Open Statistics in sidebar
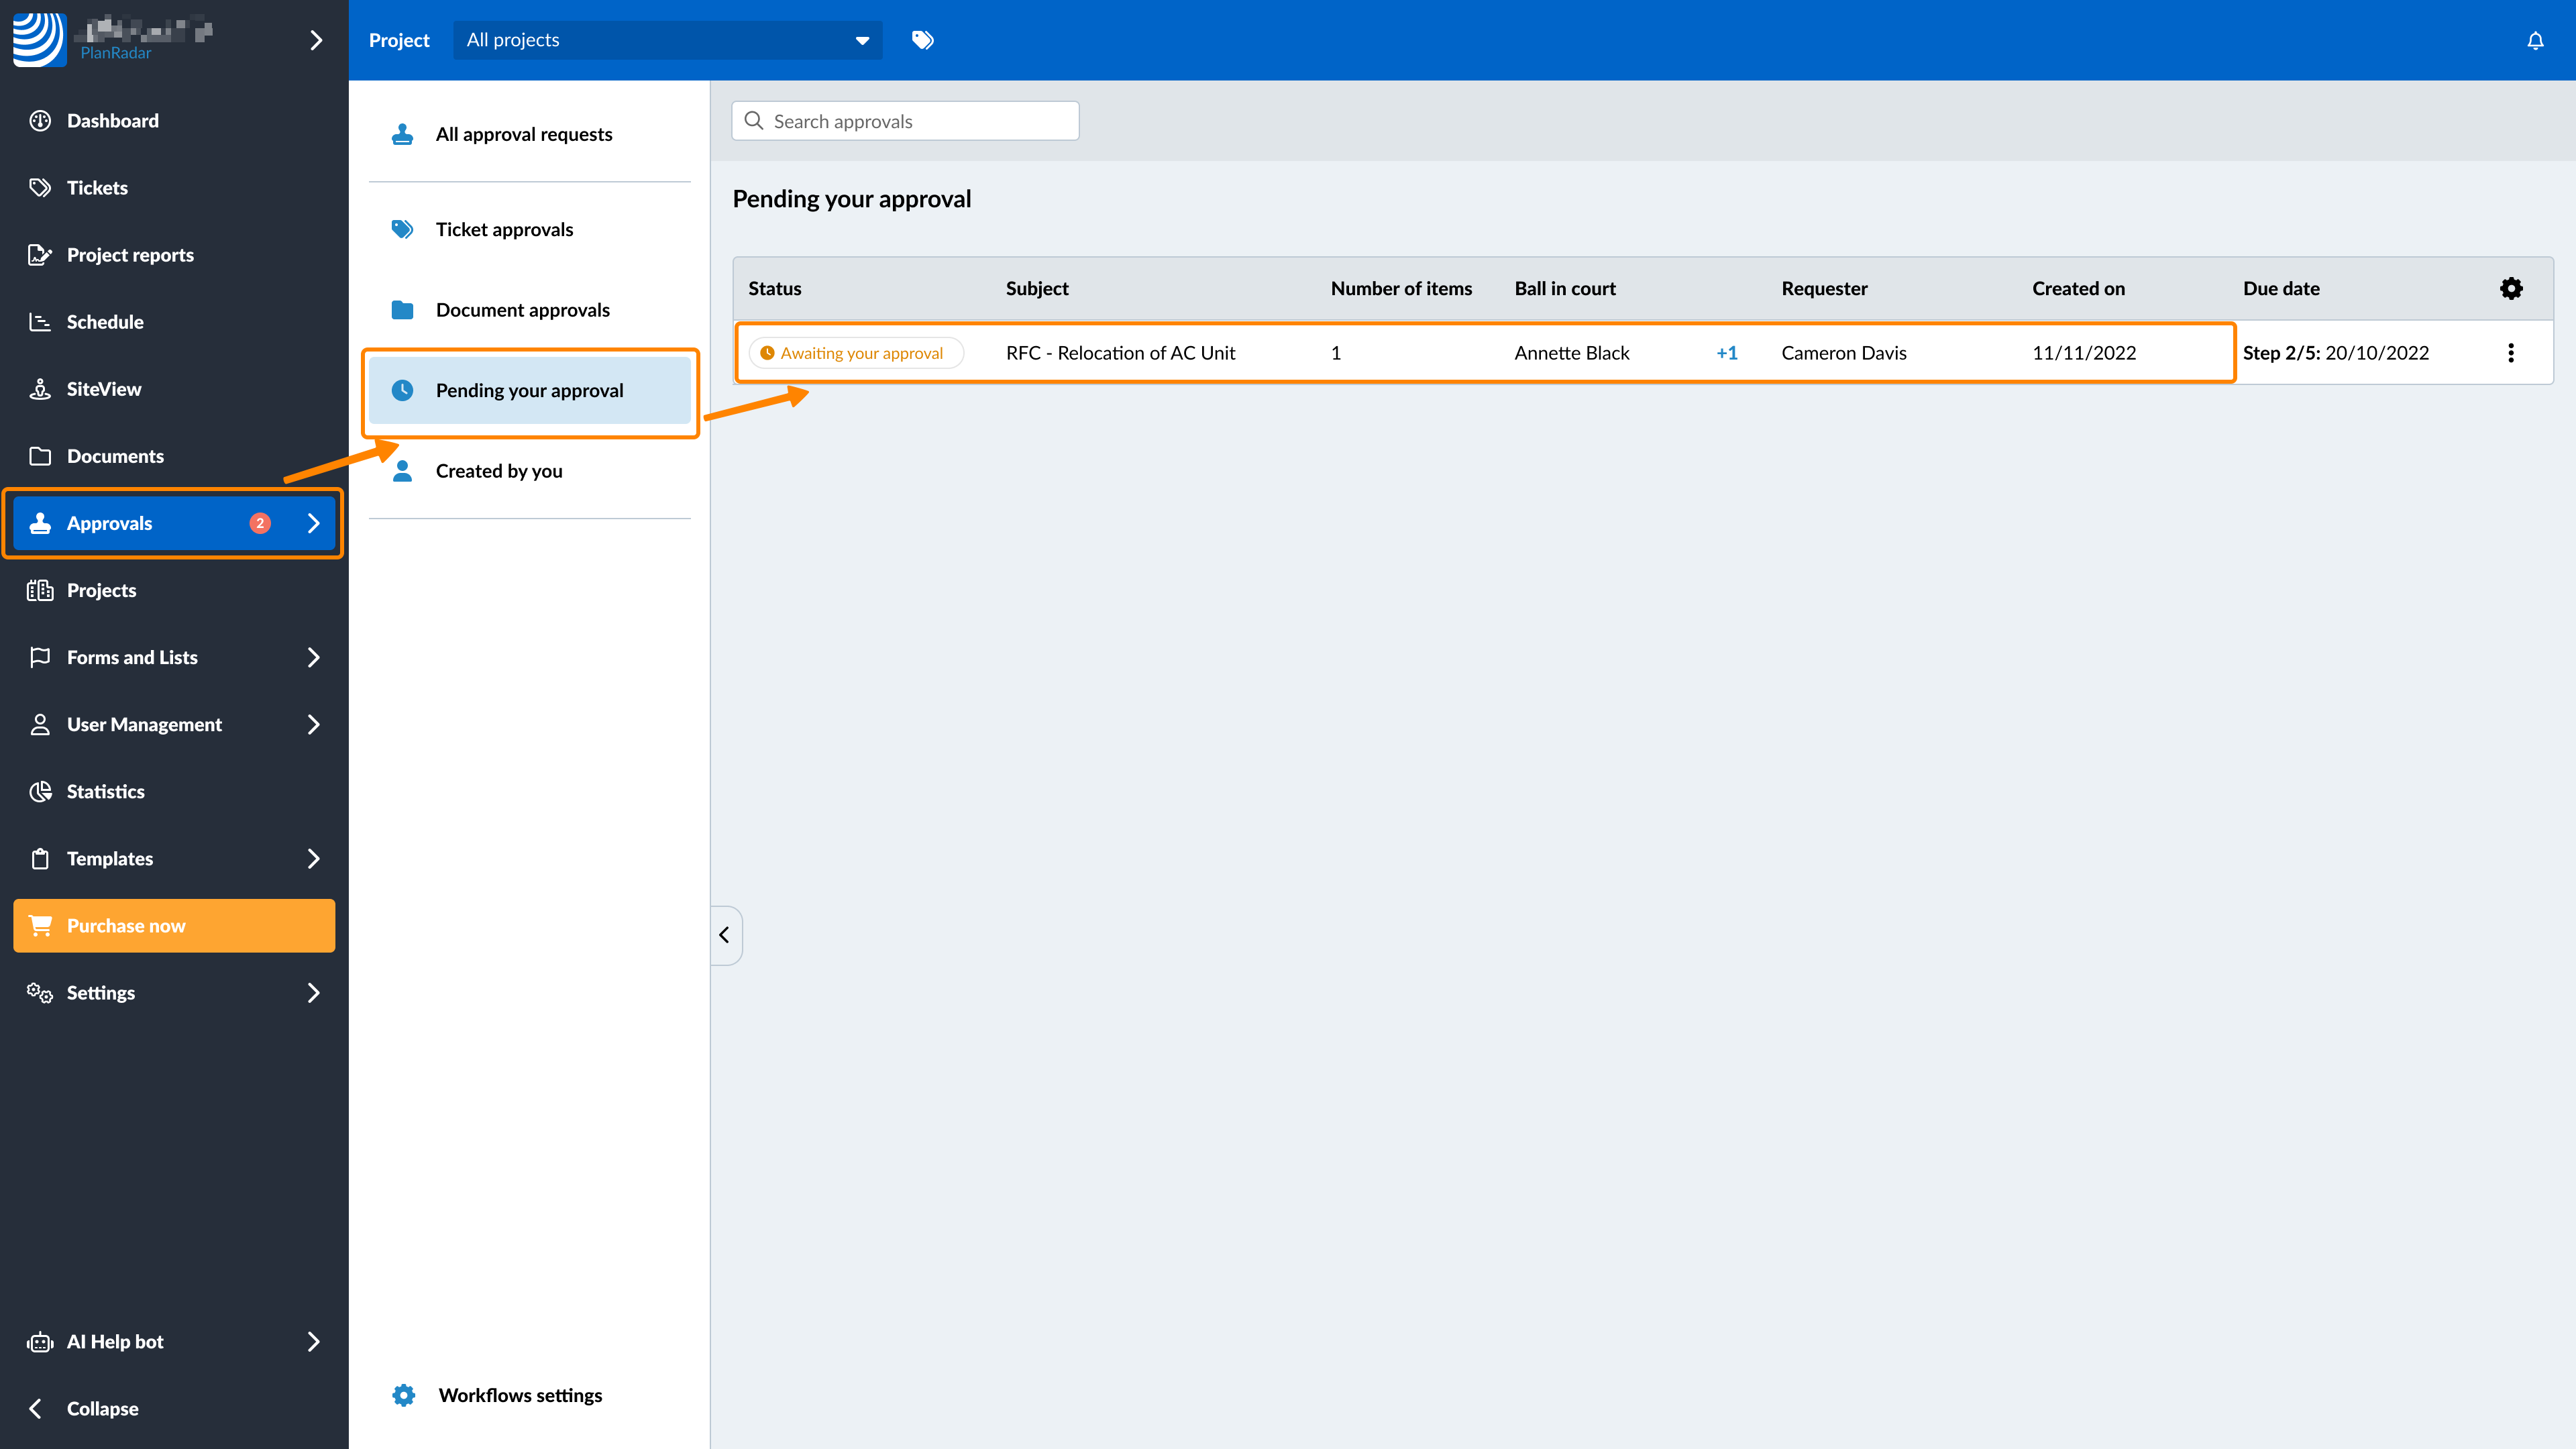This screenshot has height=1449, width=2576. (x=105, y=791)
